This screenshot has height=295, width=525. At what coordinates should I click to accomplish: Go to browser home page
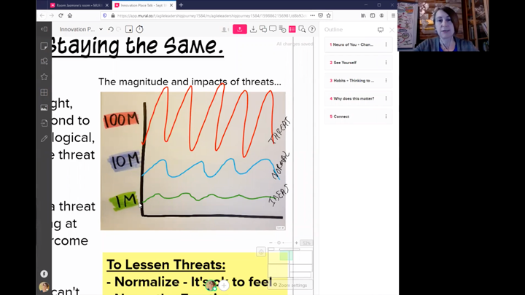tap(70, 16)
